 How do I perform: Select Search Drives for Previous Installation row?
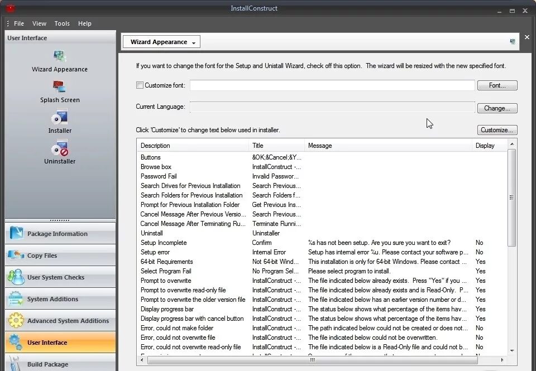tap(322, 186)
